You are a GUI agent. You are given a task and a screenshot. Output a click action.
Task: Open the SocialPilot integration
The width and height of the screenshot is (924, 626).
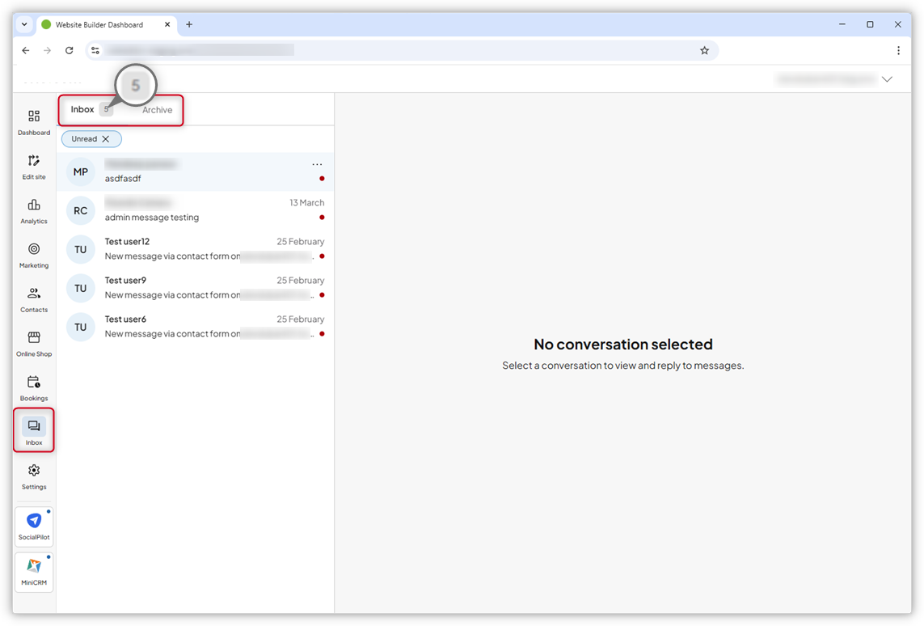[33, 527]
